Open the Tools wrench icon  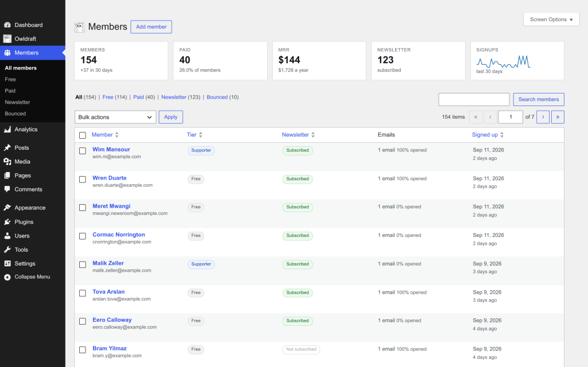(x=7, y=249)
